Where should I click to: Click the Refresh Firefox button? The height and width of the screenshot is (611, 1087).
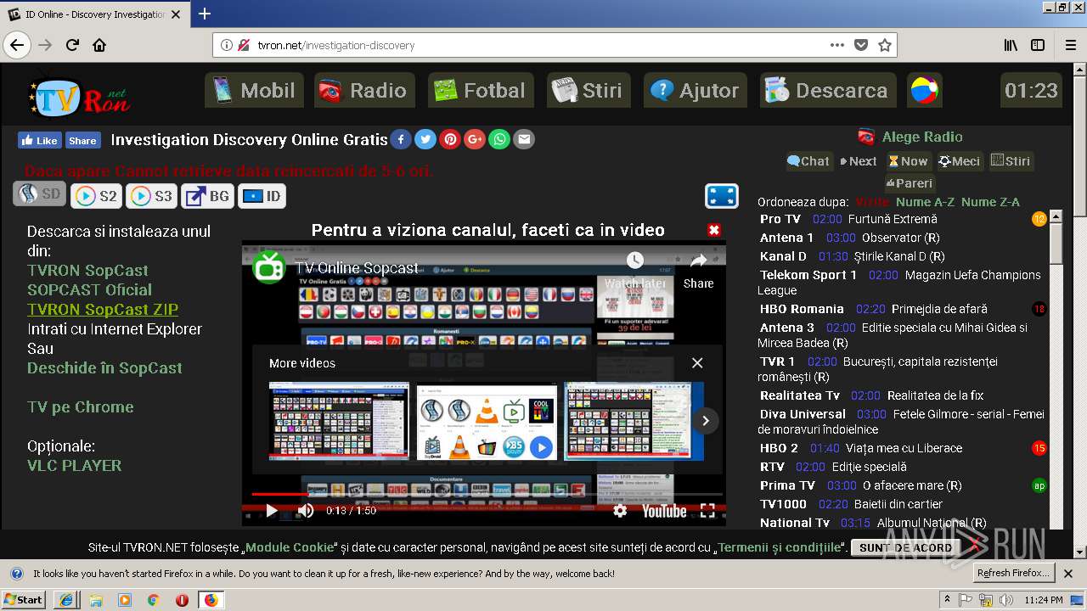tap(1014, 573)
